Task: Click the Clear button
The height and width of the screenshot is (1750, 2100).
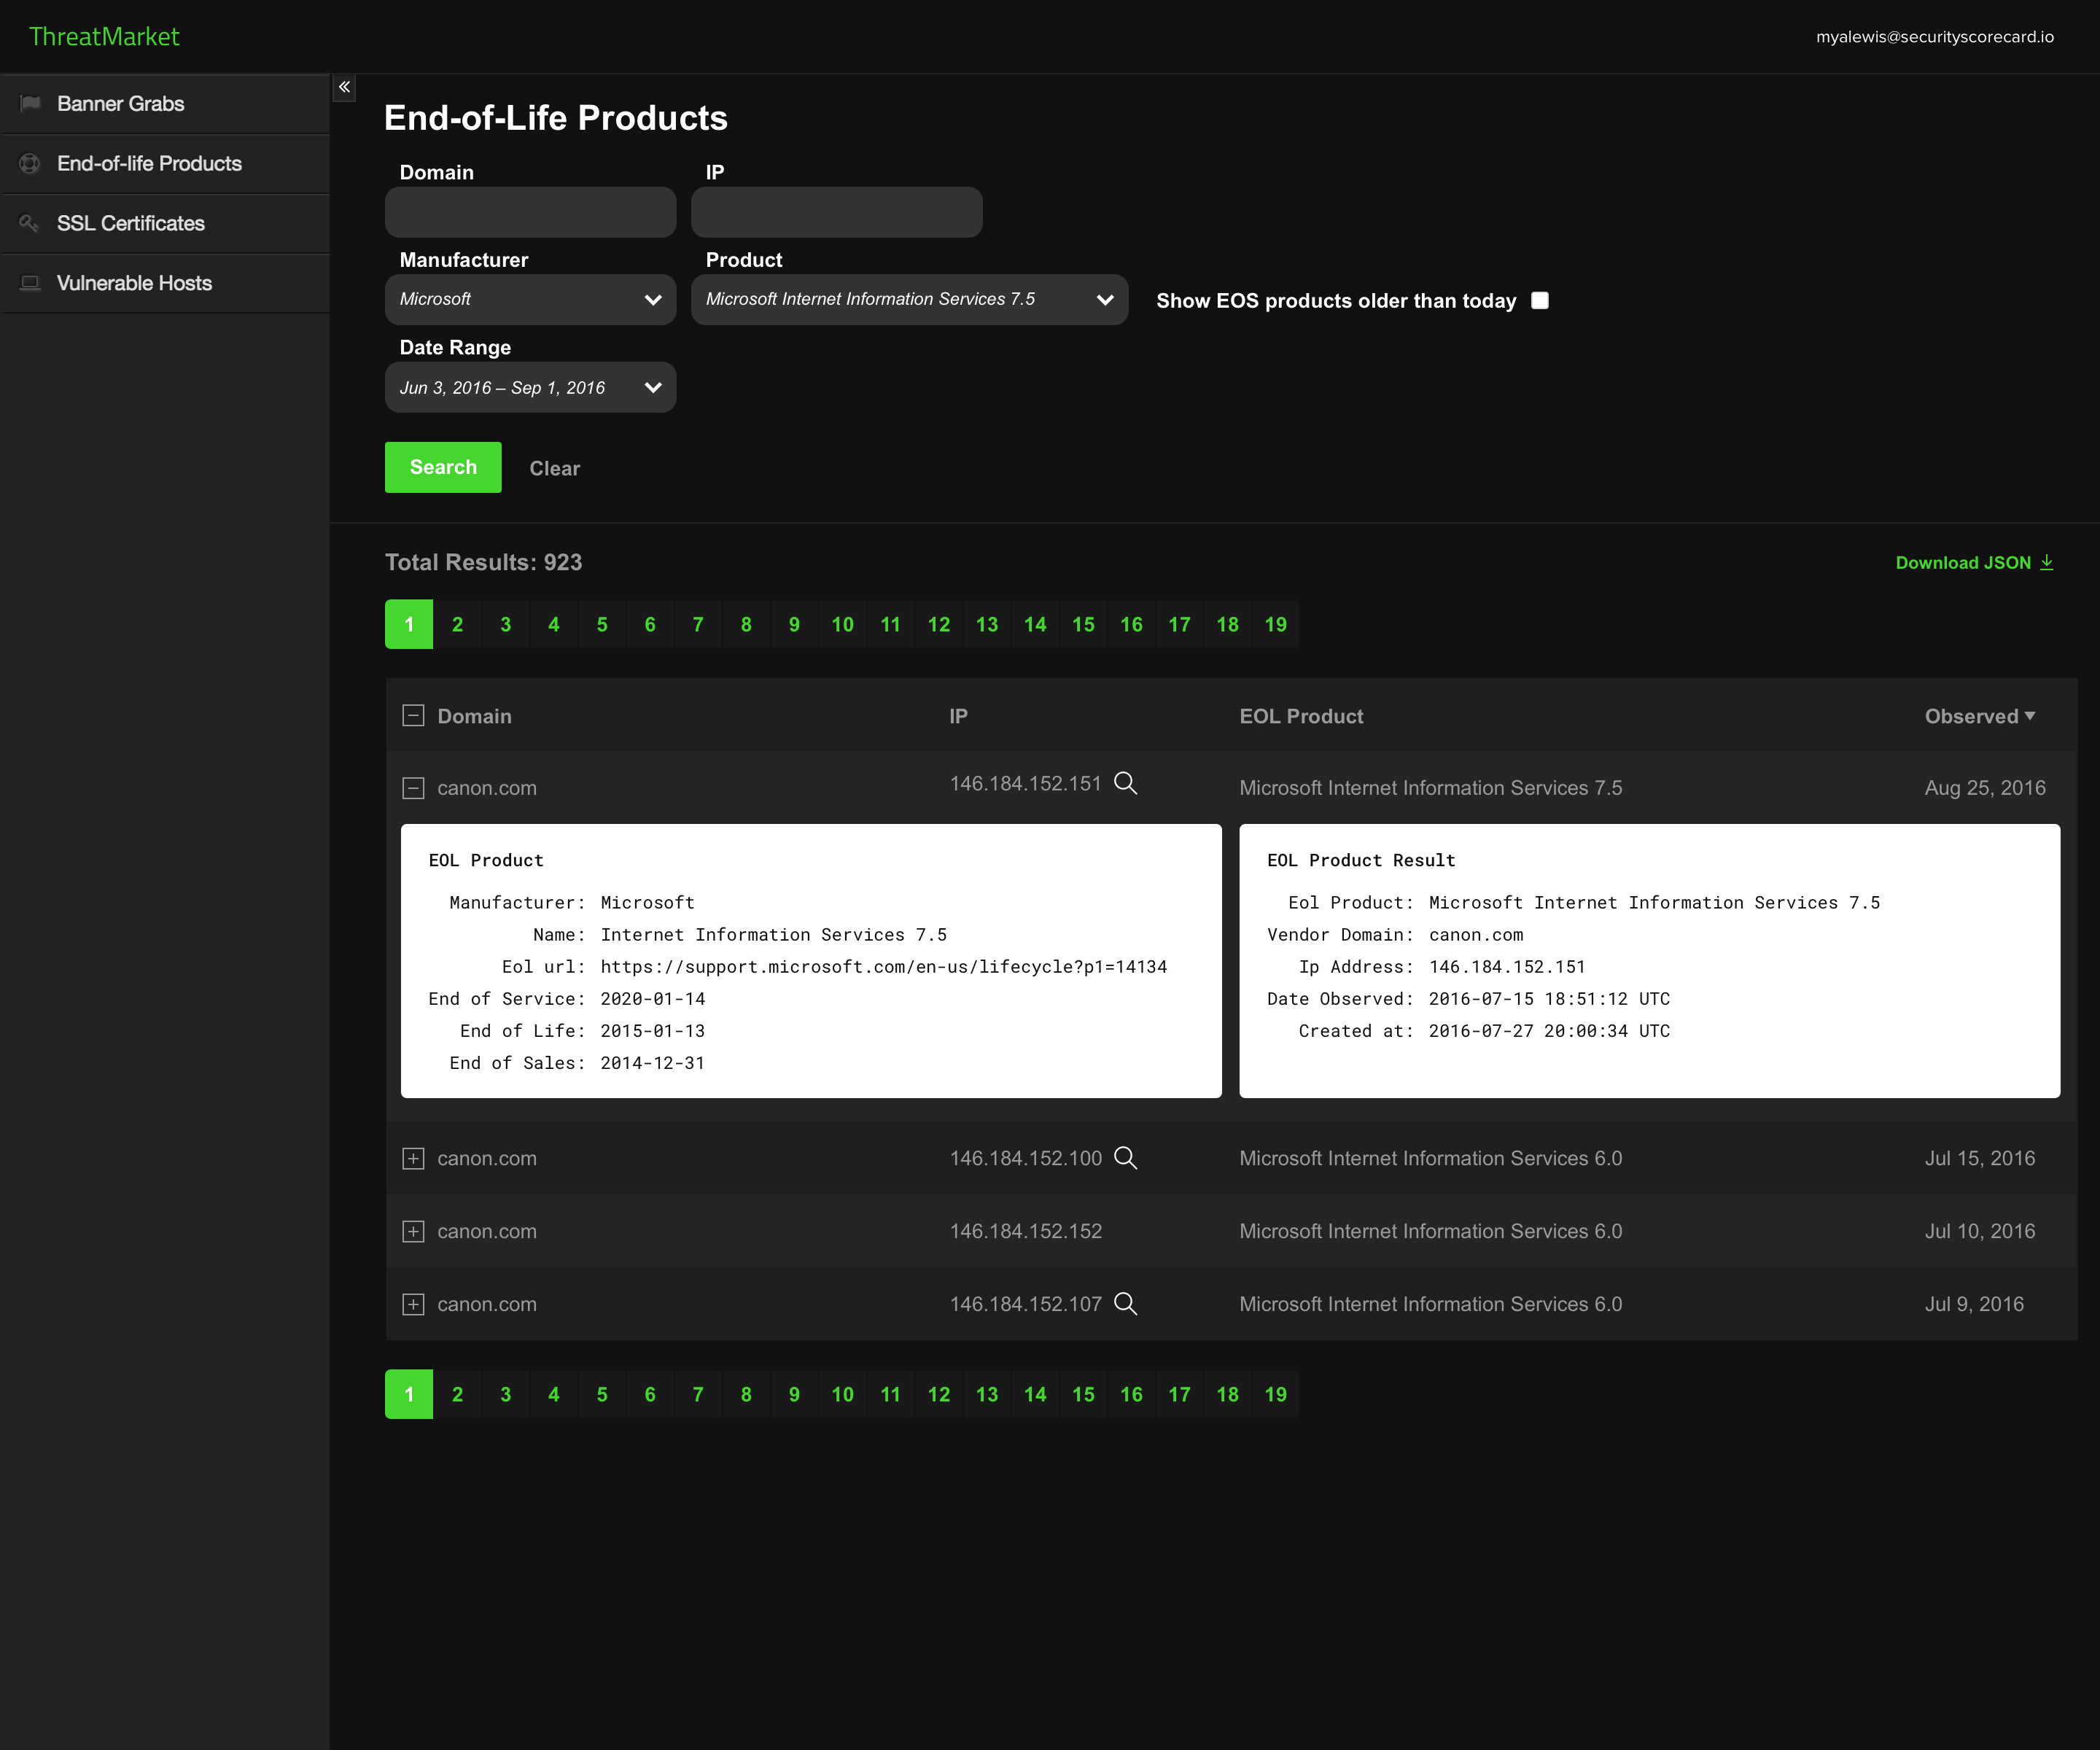Action: (554, 468)
